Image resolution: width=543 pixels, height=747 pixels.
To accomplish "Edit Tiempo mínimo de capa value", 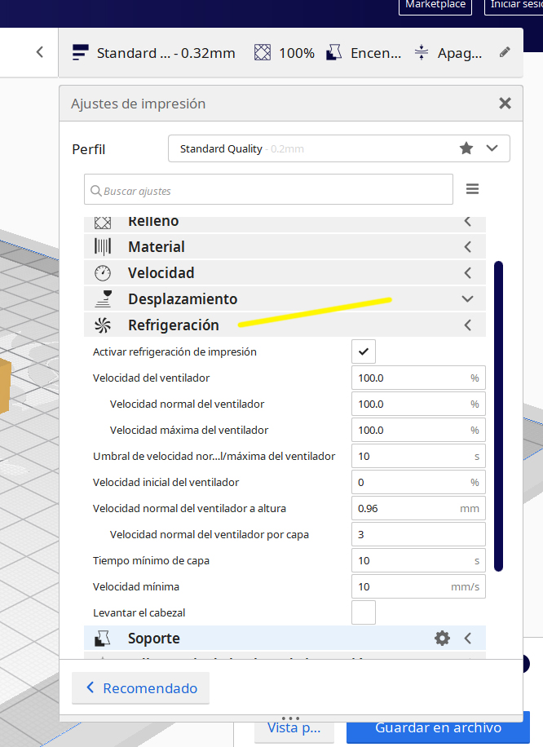I will tap(419, 560).
